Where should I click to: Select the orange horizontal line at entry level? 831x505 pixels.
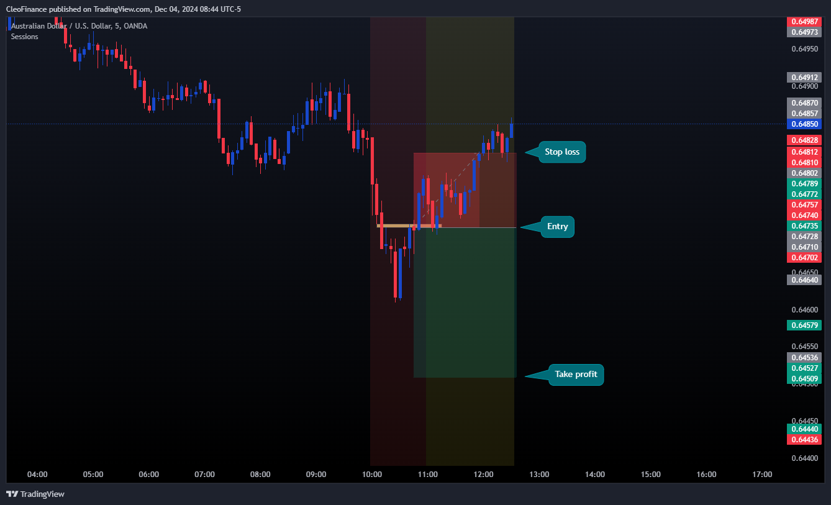(x=409, y=225)
